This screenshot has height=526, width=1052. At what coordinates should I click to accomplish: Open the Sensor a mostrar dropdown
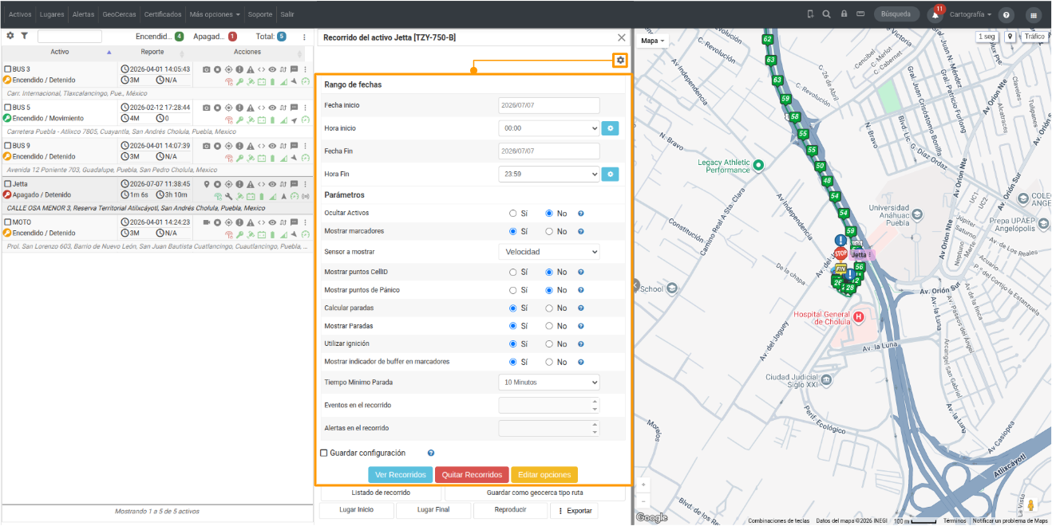549,252
